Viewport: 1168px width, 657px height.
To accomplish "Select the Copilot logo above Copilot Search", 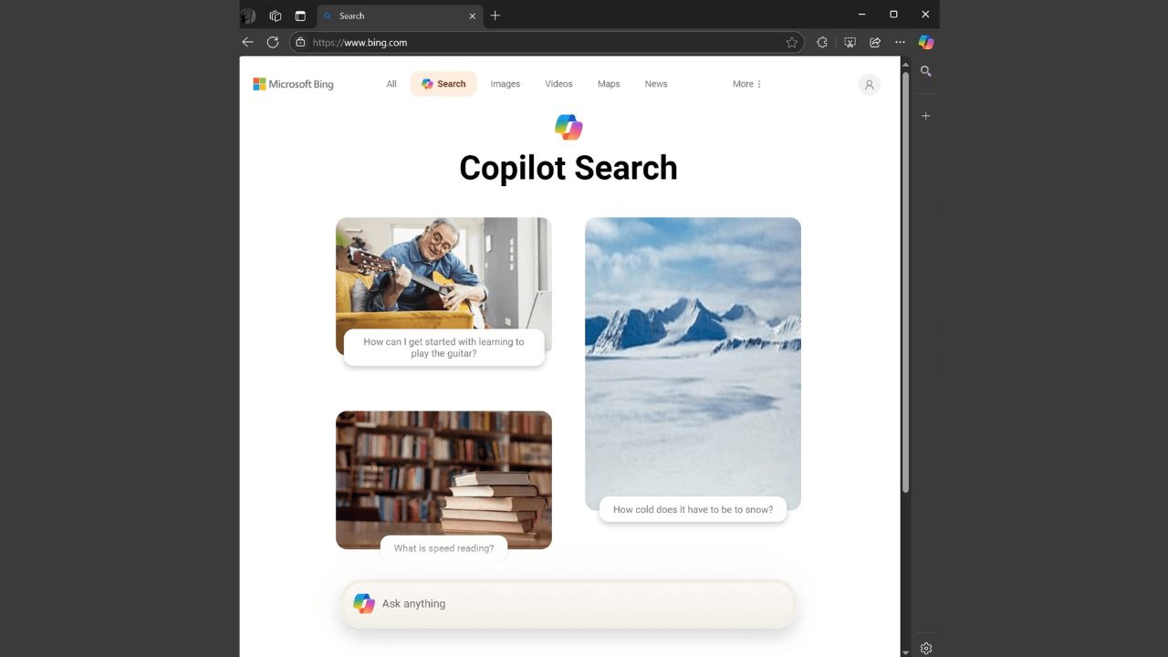I will [x=568, y=127].
